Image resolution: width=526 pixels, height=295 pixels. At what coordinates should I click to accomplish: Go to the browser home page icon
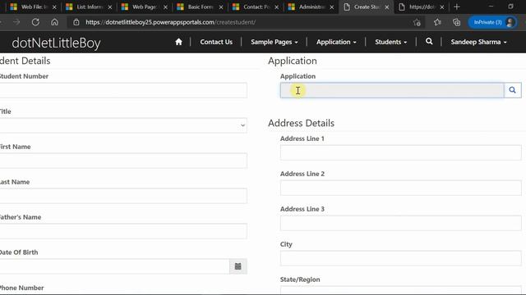[x=55, y=22]
